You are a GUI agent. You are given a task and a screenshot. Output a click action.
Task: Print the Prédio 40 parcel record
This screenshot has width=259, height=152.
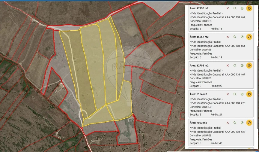[249, 123]
